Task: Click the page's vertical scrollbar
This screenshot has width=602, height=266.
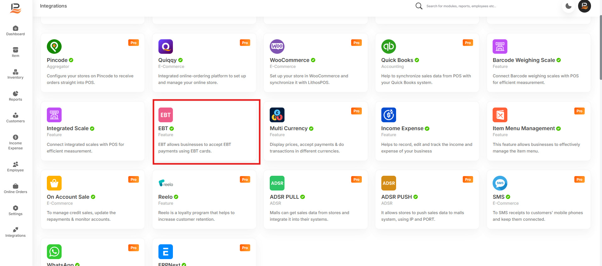Action: (600, 47)
